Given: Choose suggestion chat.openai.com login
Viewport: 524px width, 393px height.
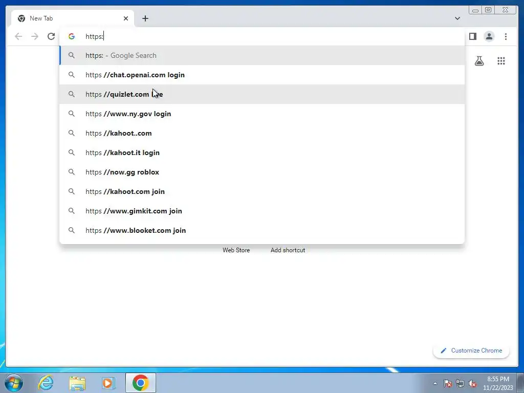Looking at the screenshot, I should click(x=262, y=75).
